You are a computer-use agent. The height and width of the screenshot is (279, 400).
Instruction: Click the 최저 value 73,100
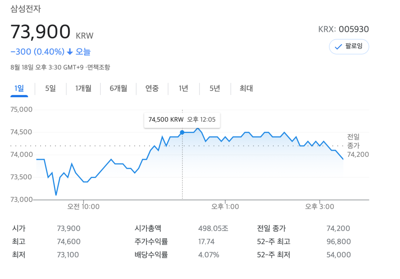pos(68,255)
